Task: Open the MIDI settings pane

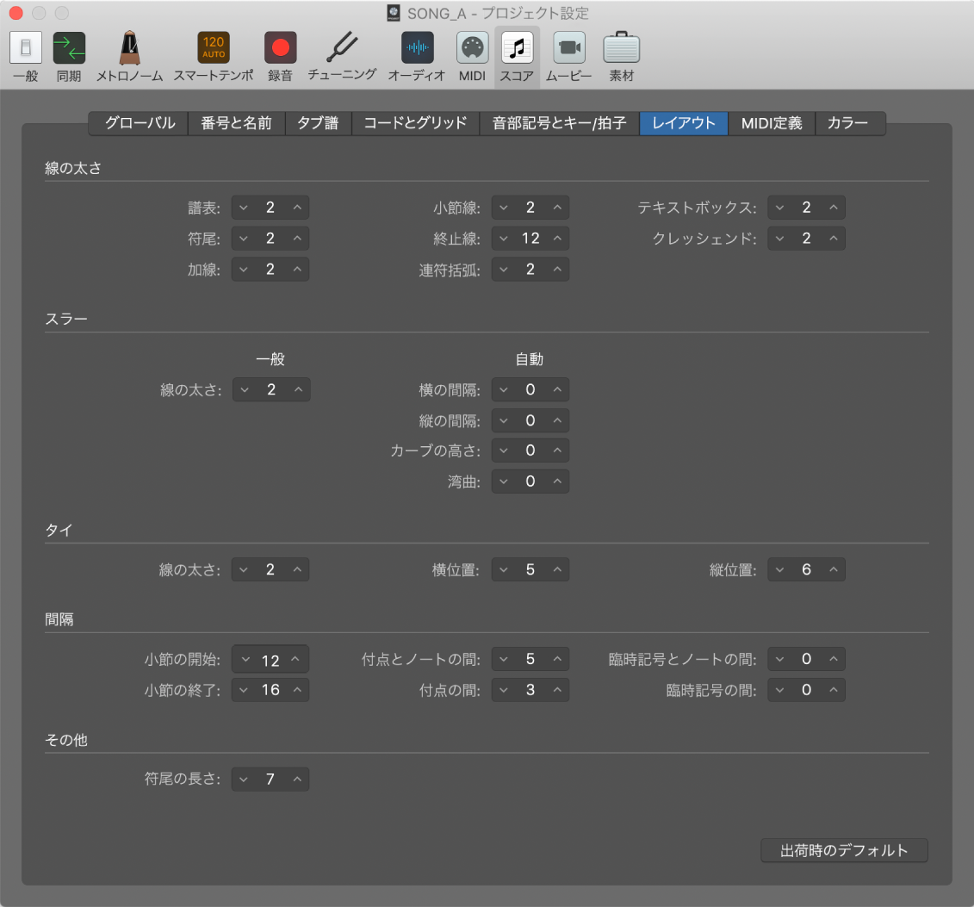Action: [472, 57]
